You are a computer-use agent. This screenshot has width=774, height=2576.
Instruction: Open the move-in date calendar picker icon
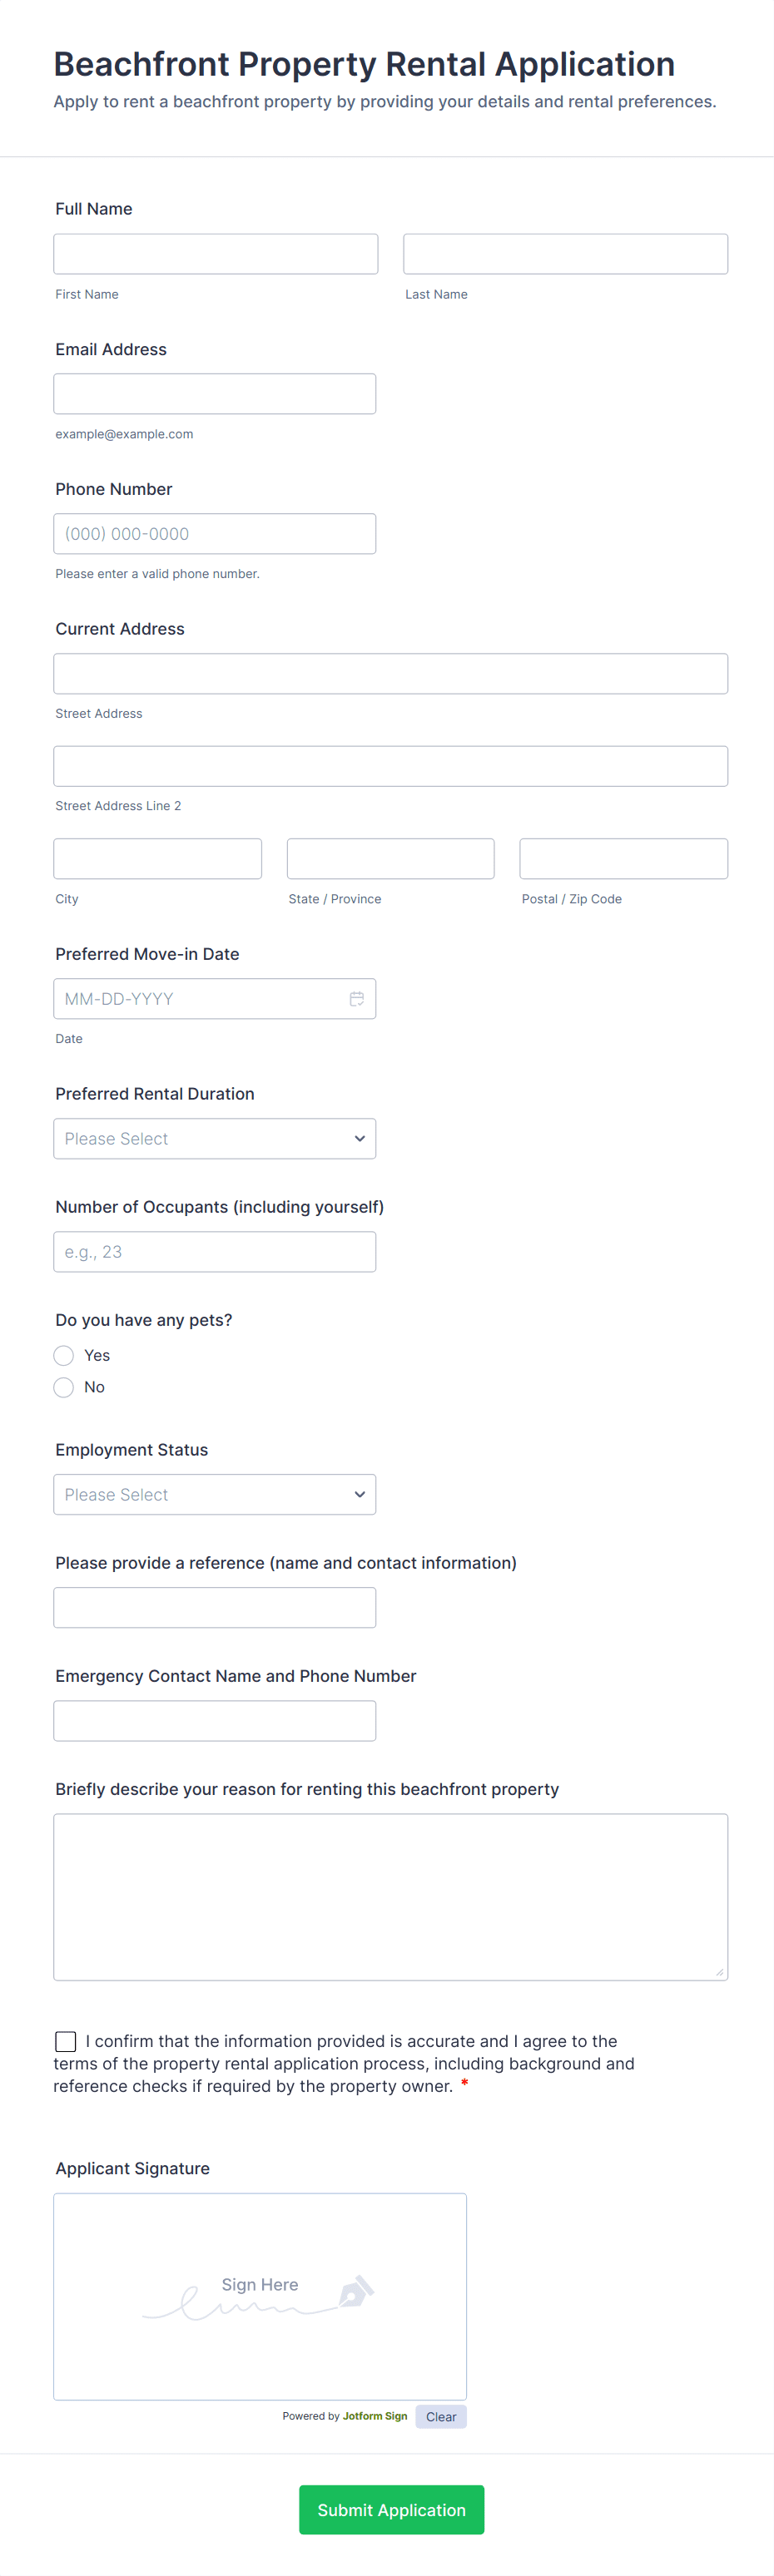tap(356, 998)
